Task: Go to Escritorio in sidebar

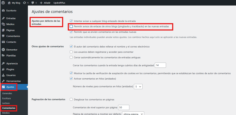Action: 11,11
